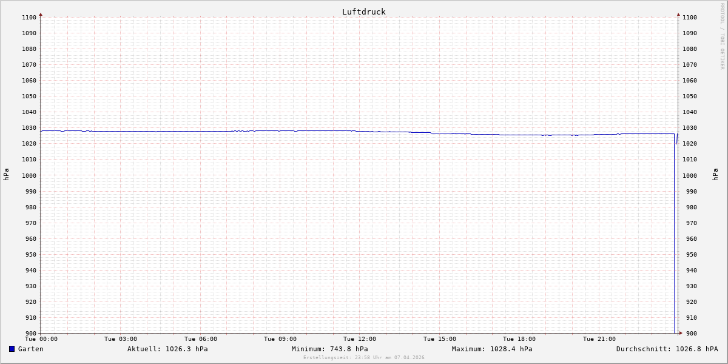The width and height of the screenshot is (728, 364).
Task: Click the Tue 18:00 time axis label
Action: (x=519, y=339)
